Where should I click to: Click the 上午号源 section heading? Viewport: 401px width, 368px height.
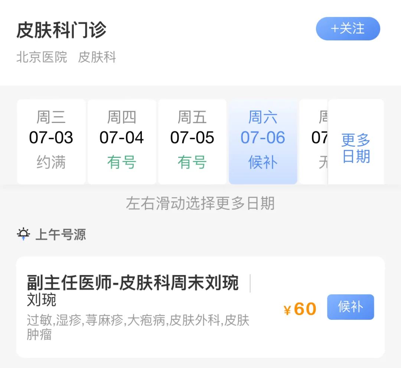(61, 235)
